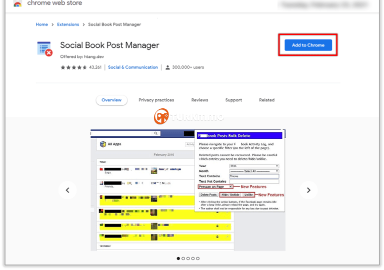Click the users person icon
The image size is (384, 270).
[167, 67]
